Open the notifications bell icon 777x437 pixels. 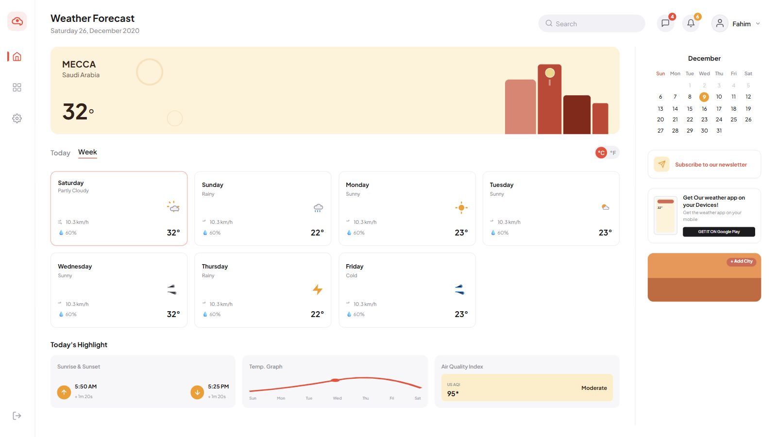[691, 23]
